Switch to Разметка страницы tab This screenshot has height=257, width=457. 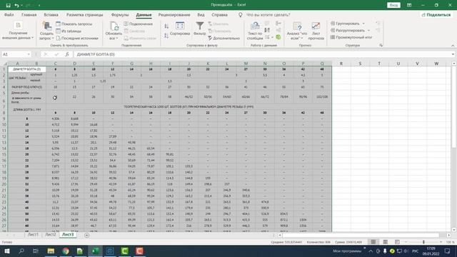84,14
